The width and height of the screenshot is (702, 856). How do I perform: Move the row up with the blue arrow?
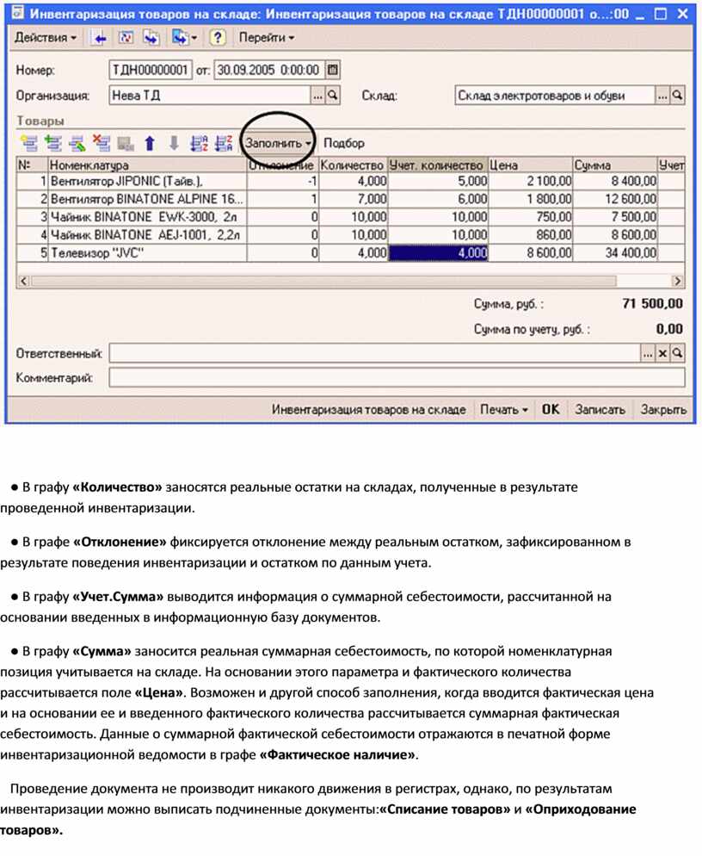coord(150,143)
